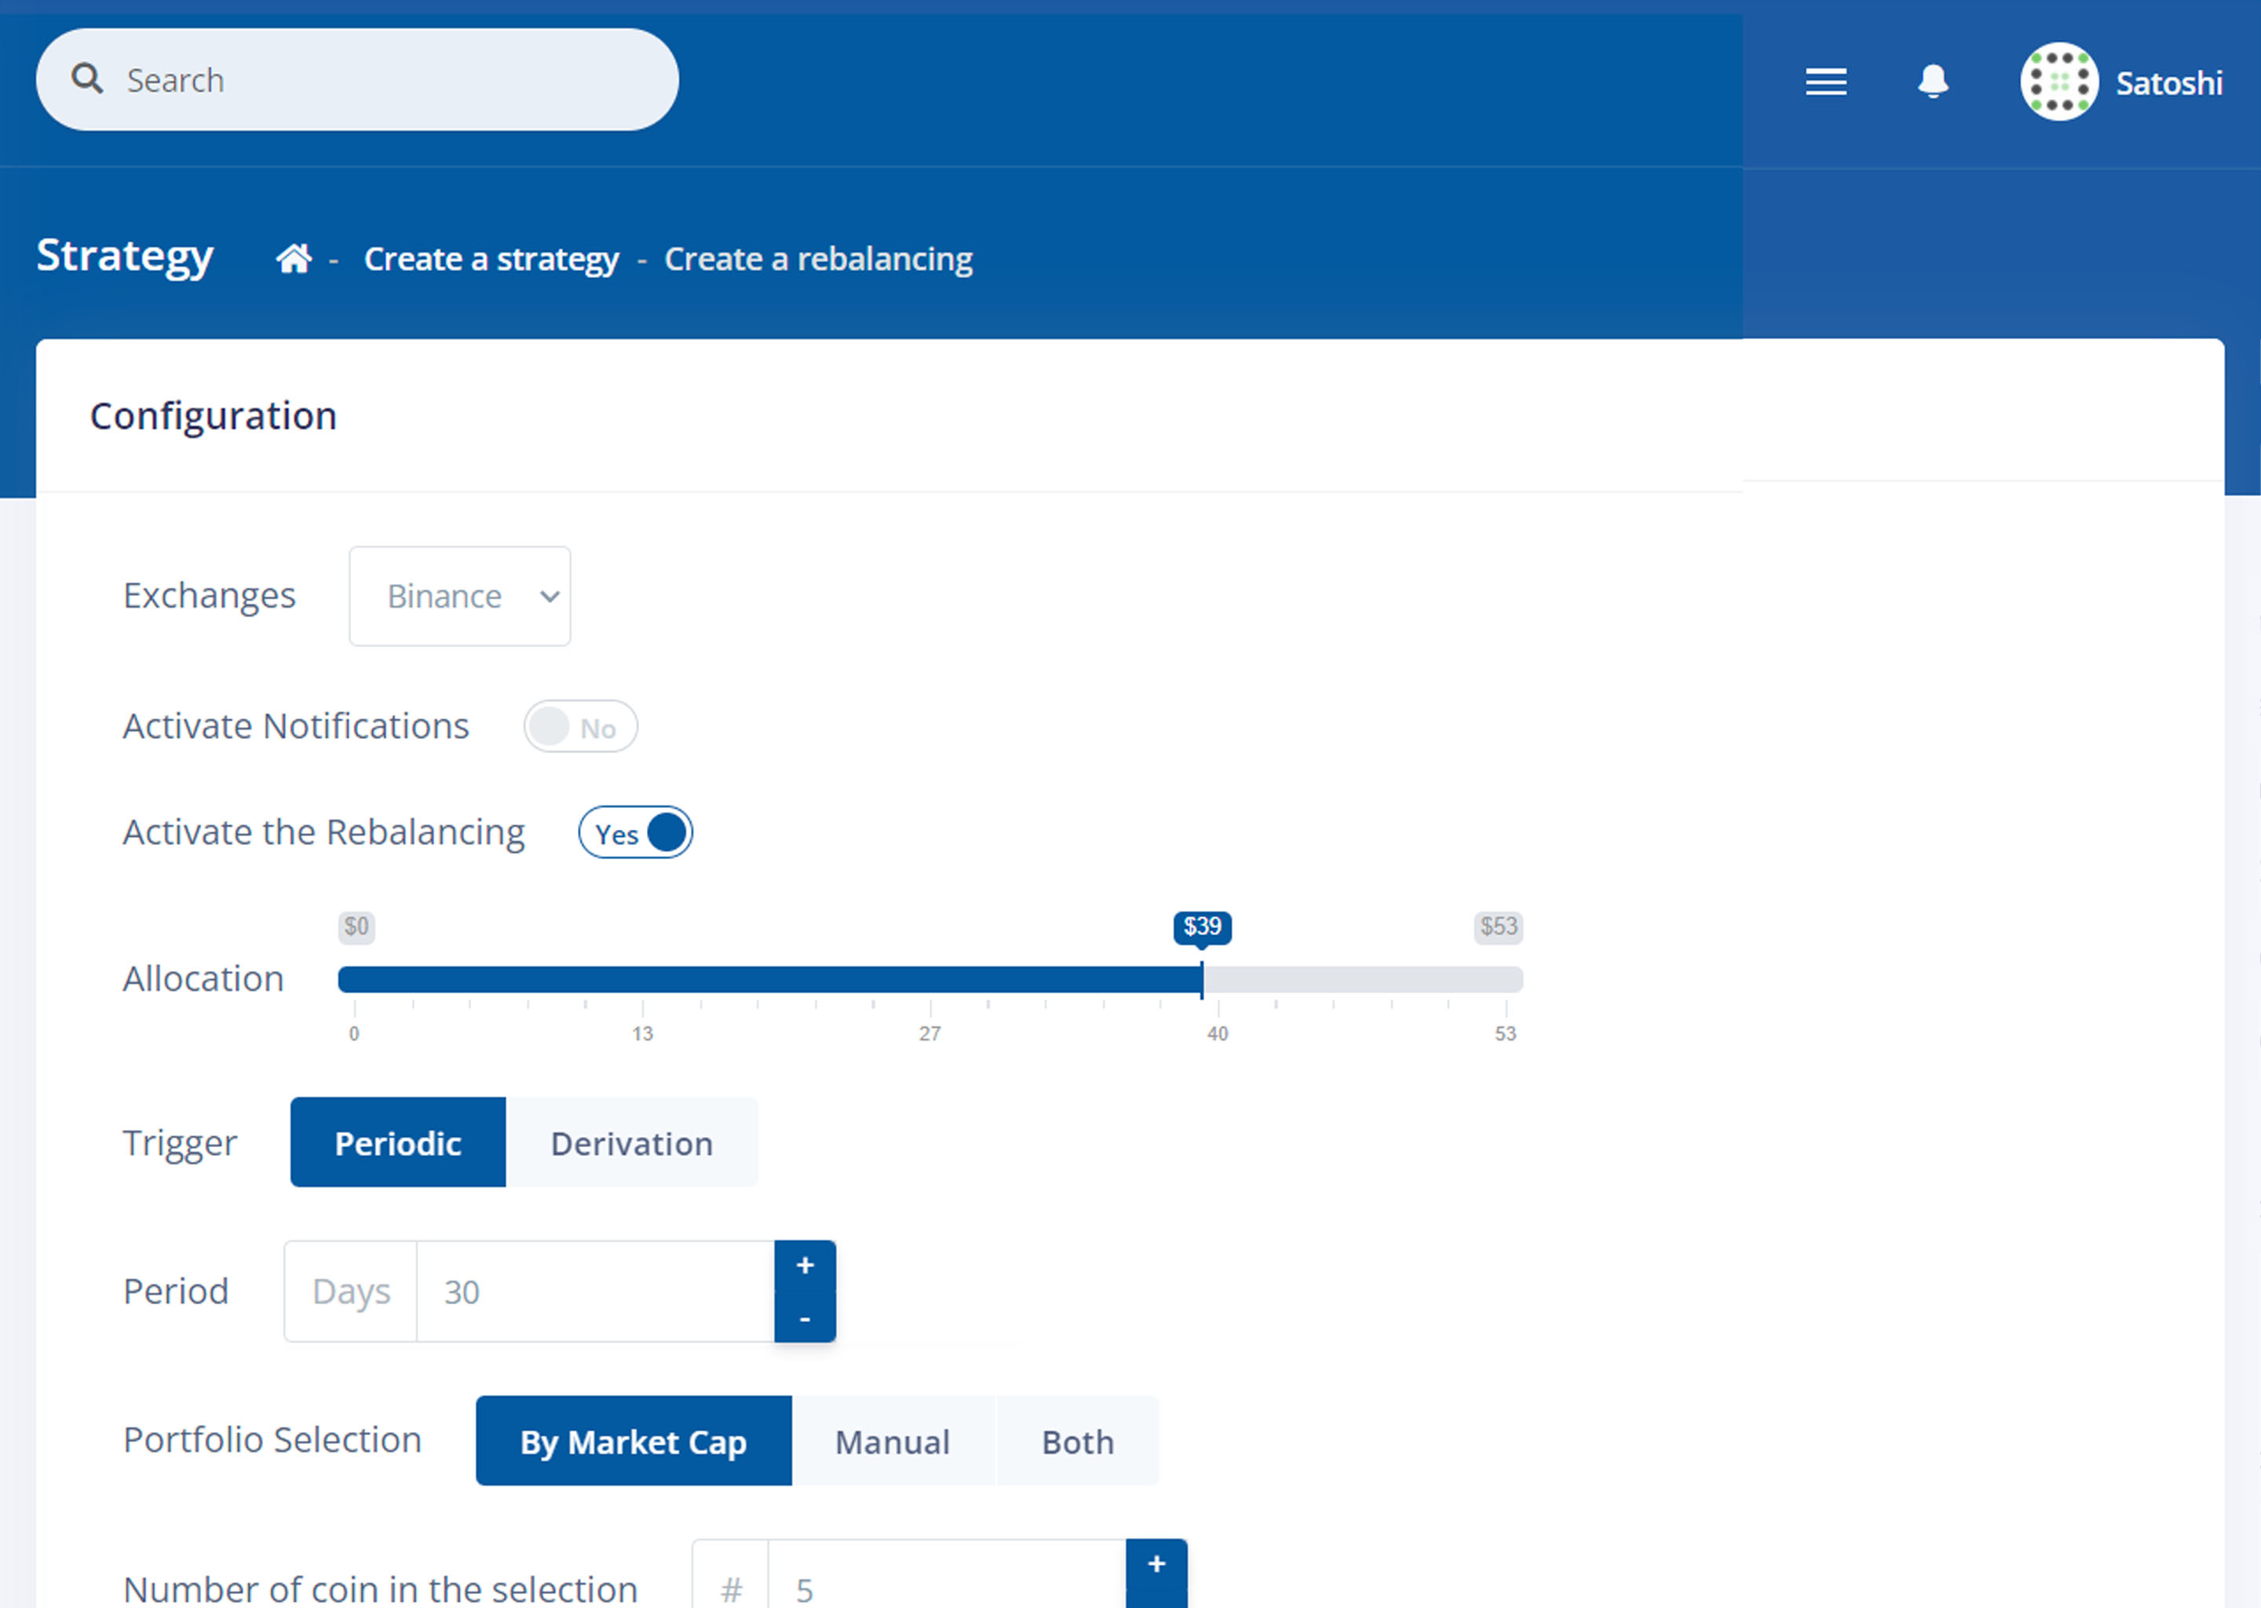Click Create a rebalancing breadcrumb link
Image resolution: width=2261 pixels, height=1608 pixels.
(x=818, y=259)
